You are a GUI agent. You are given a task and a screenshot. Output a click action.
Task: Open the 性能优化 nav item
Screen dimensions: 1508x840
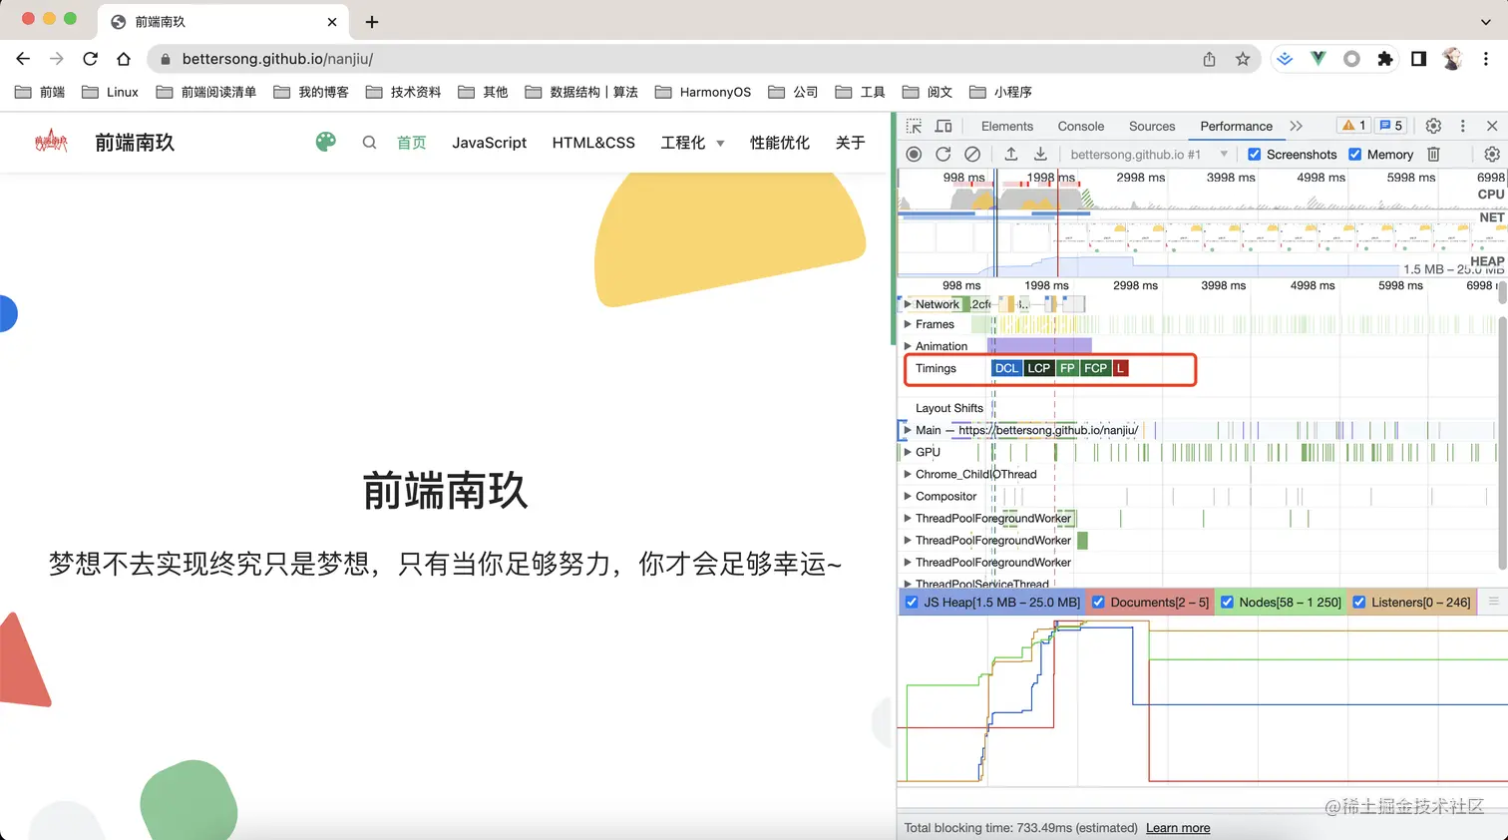click(780, 143)
